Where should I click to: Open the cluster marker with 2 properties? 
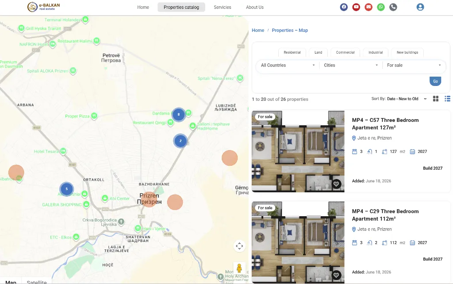tap(180, 141)
